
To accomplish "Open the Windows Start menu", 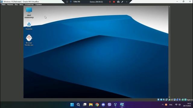I will click(x=72, y=105).
